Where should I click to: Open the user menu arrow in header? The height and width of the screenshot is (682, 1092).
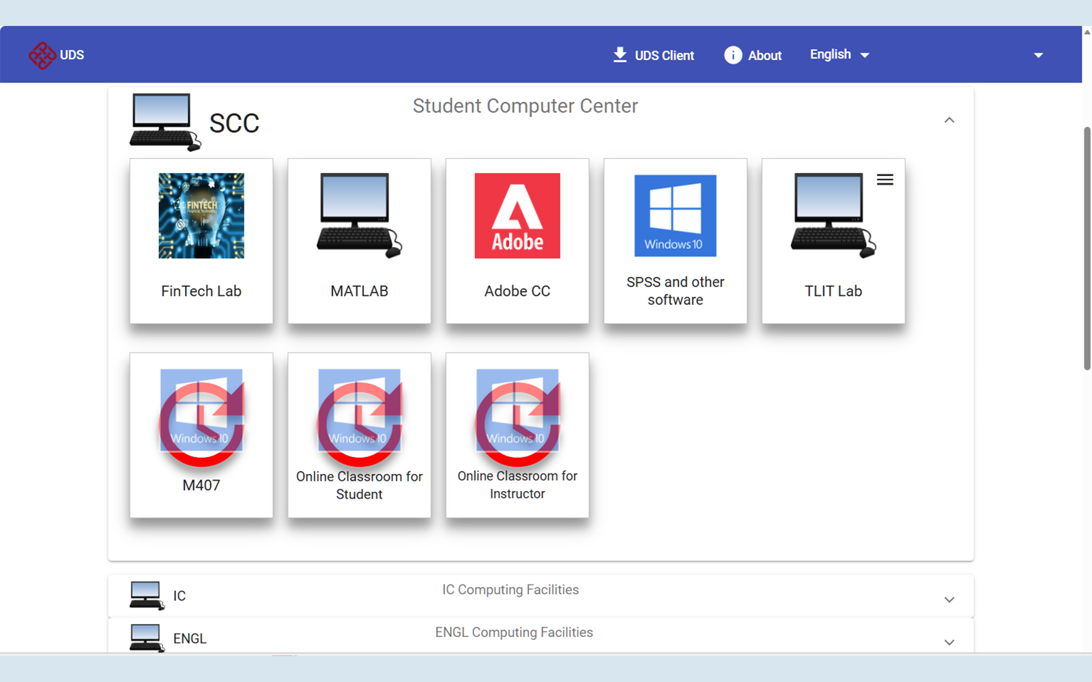click(1038, 55)
